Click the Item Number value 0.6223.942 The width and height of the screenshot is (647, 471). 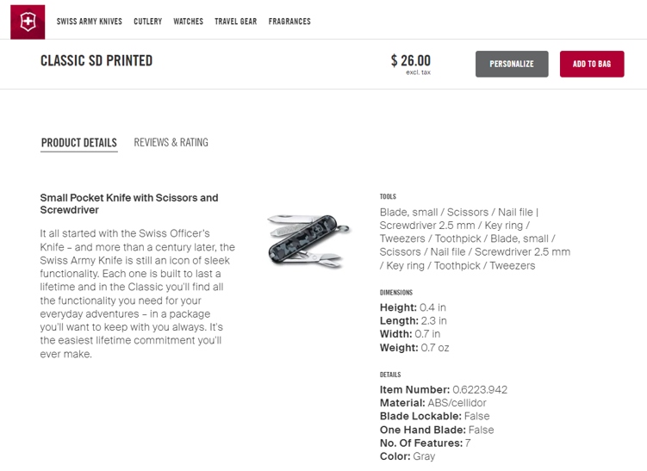(480, 390)
